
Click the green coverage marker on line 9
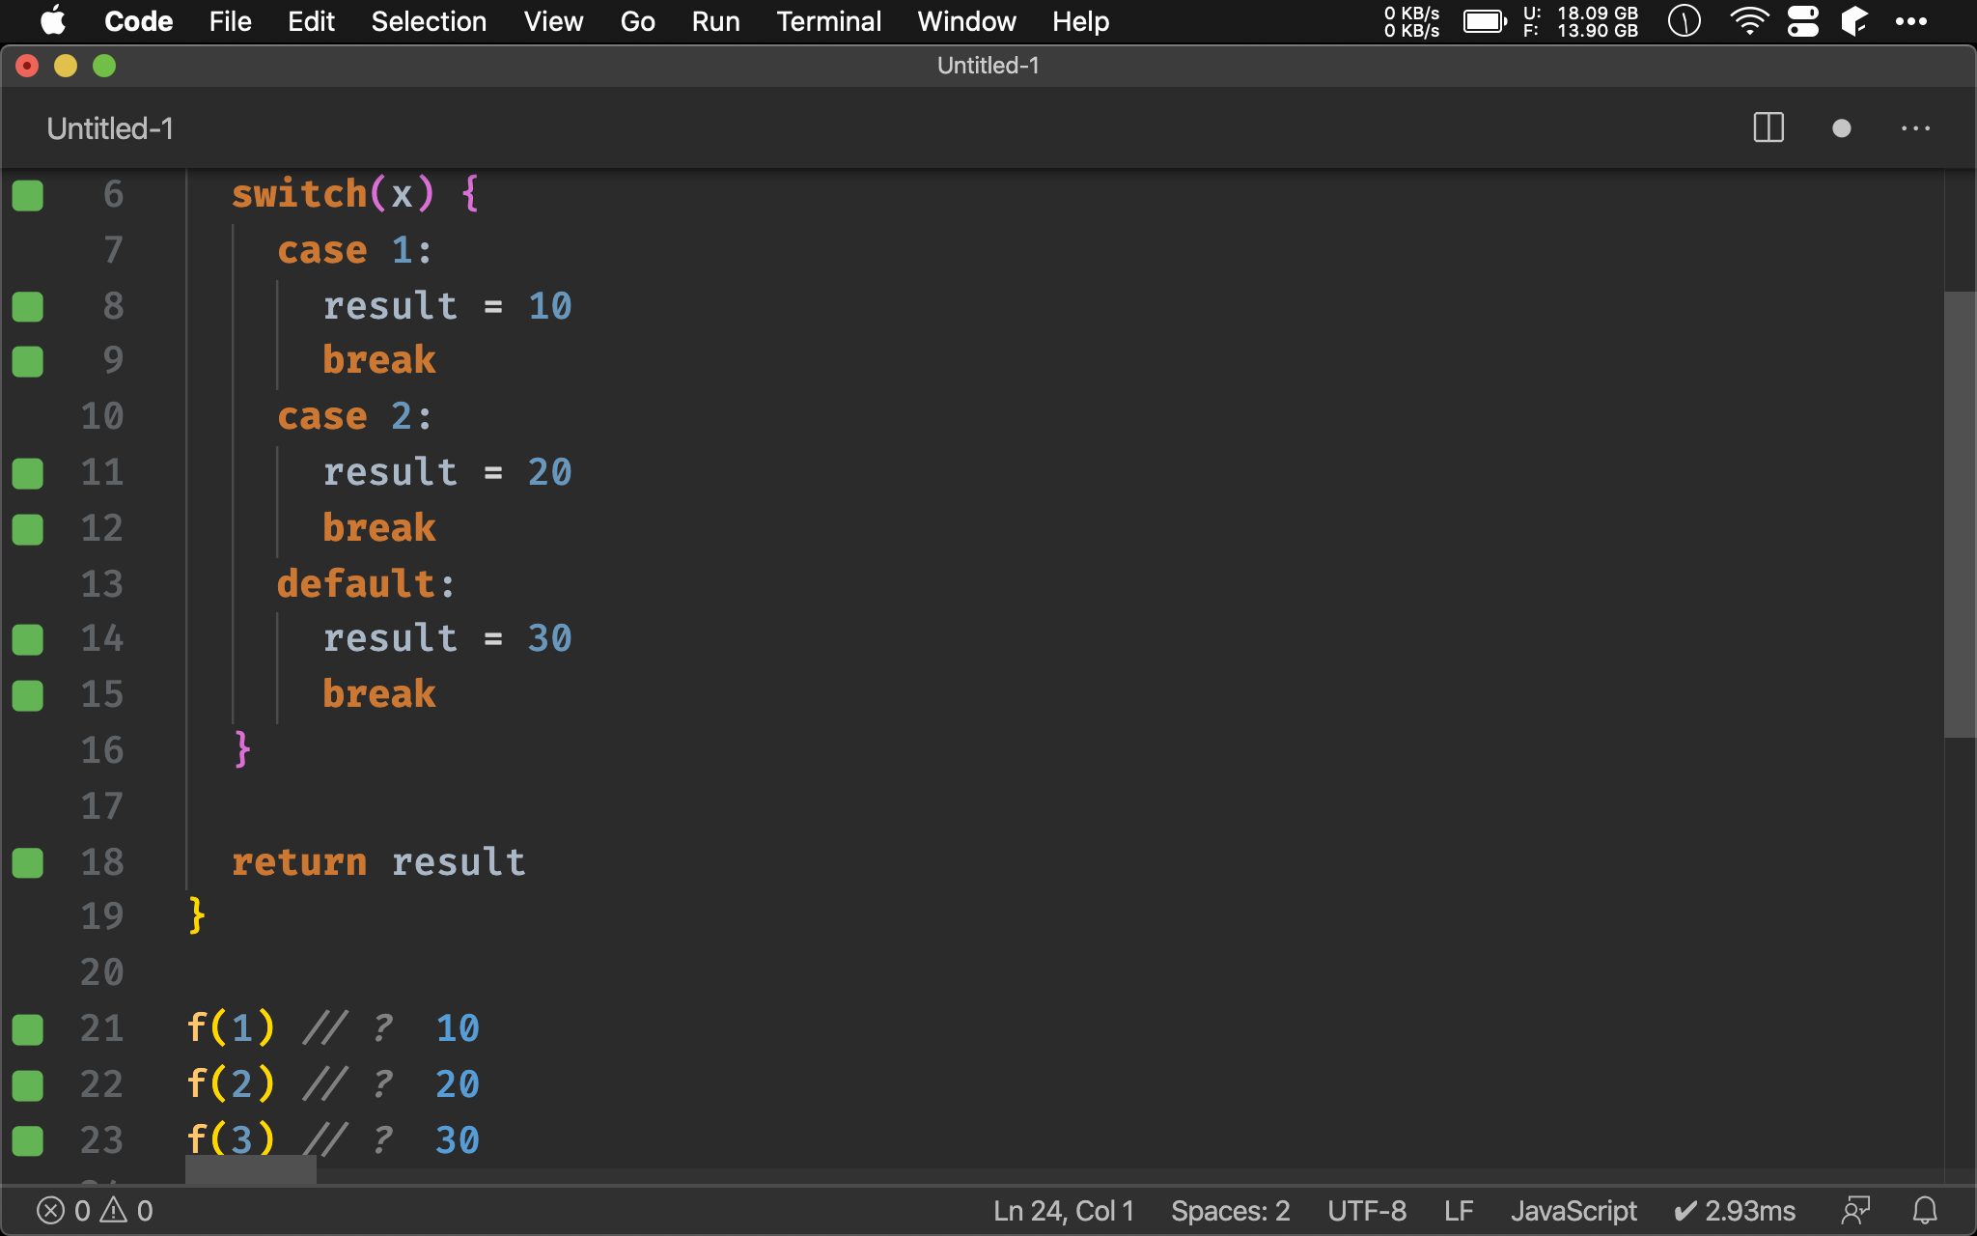point(28,362)
